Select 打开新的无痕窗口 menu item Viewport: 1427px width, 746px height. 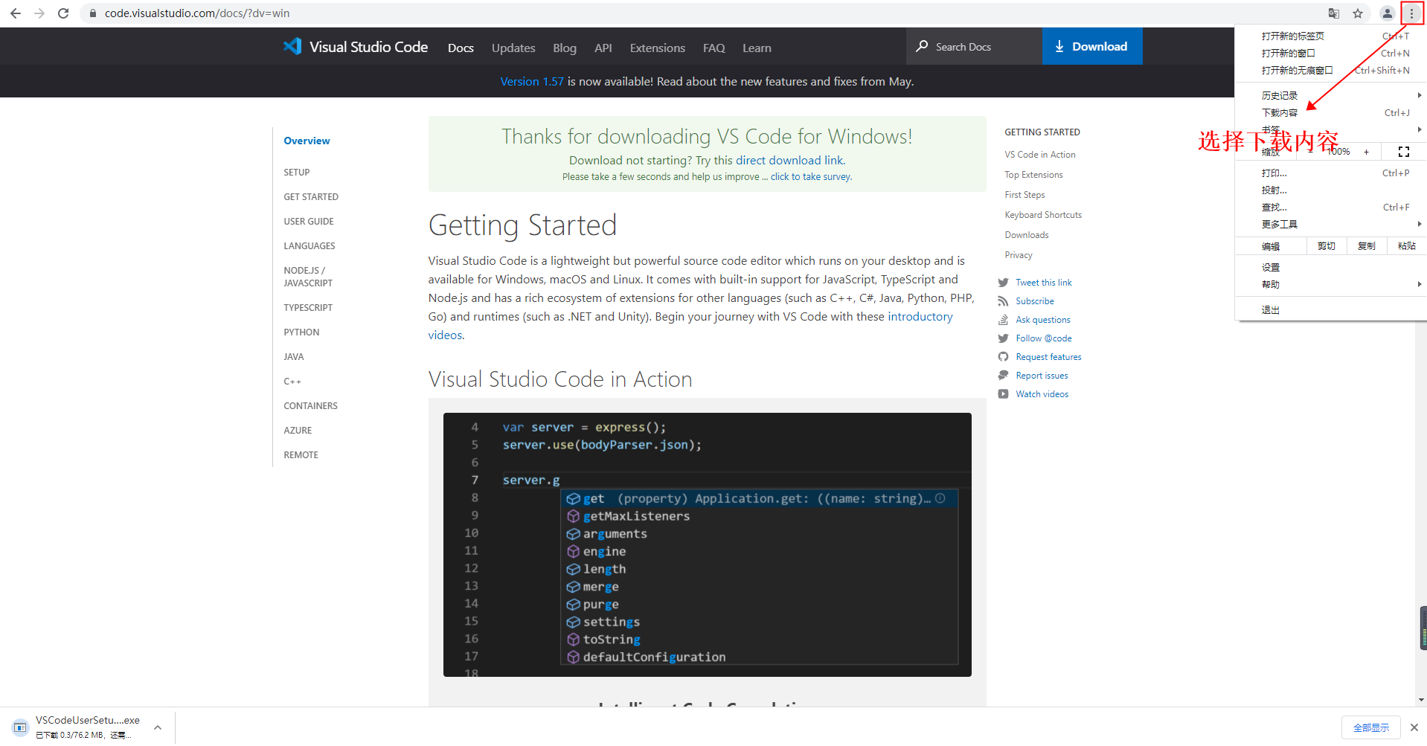1330,70
